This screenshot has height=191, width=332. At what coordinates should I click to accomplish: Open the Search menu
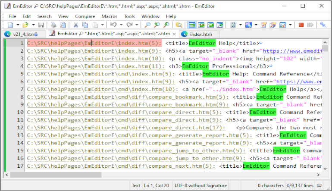click(44, 16)
